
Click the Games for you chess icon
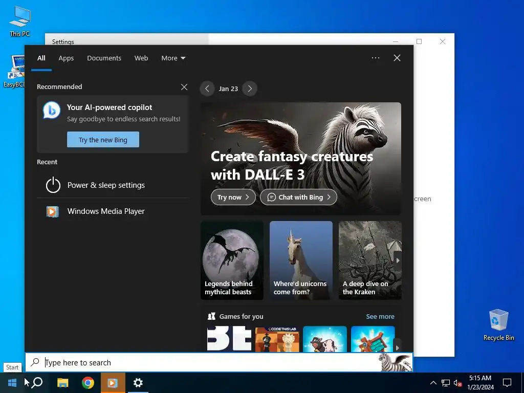click(x=211, y=316)
